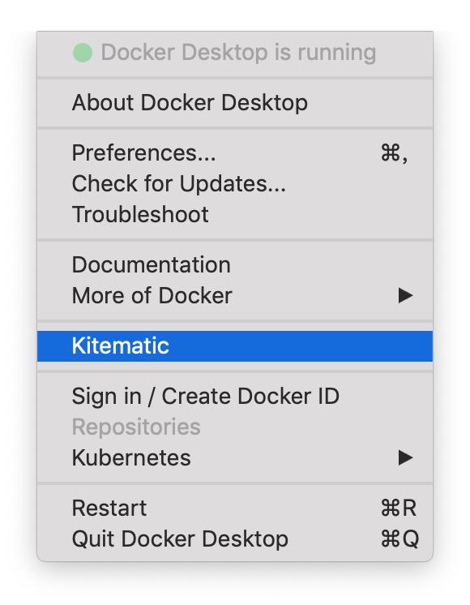Click the ⌘, shortcut beside Preferences

pyautogui.click(x=394, y=153)
